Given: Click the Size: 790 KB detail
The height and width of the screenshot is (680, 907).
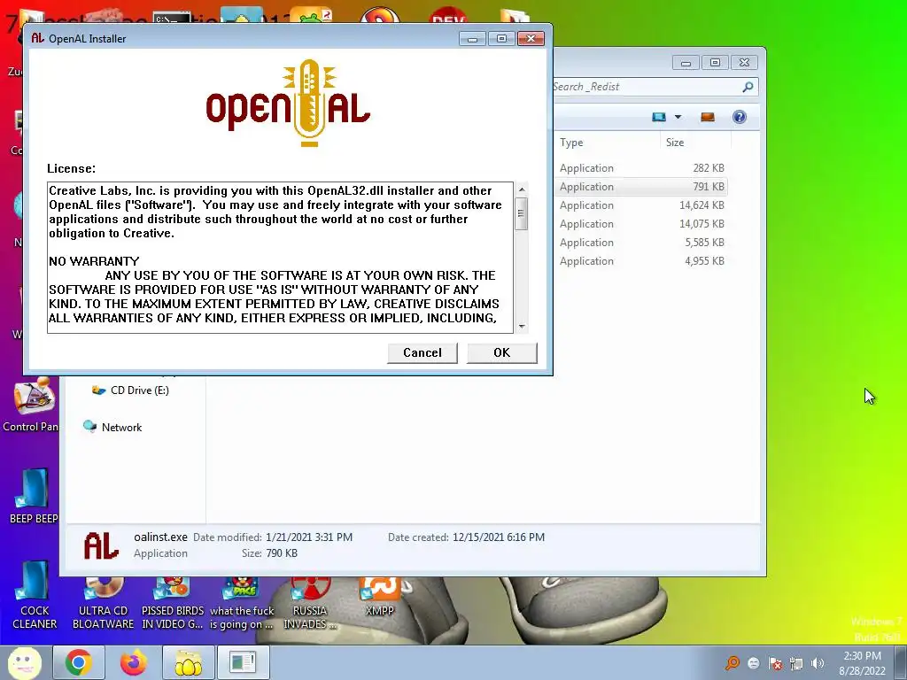Looking at the screenshot, I should (x=269, y=553).
